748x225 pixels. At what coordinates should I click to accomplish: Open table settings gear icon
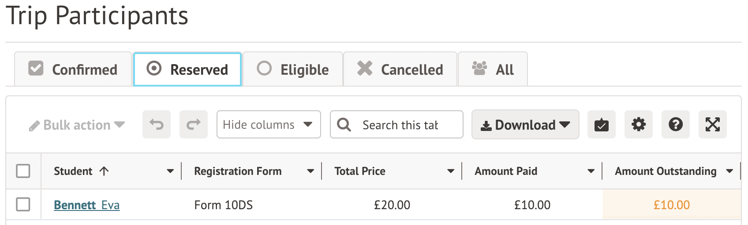[x=638, y=125]
